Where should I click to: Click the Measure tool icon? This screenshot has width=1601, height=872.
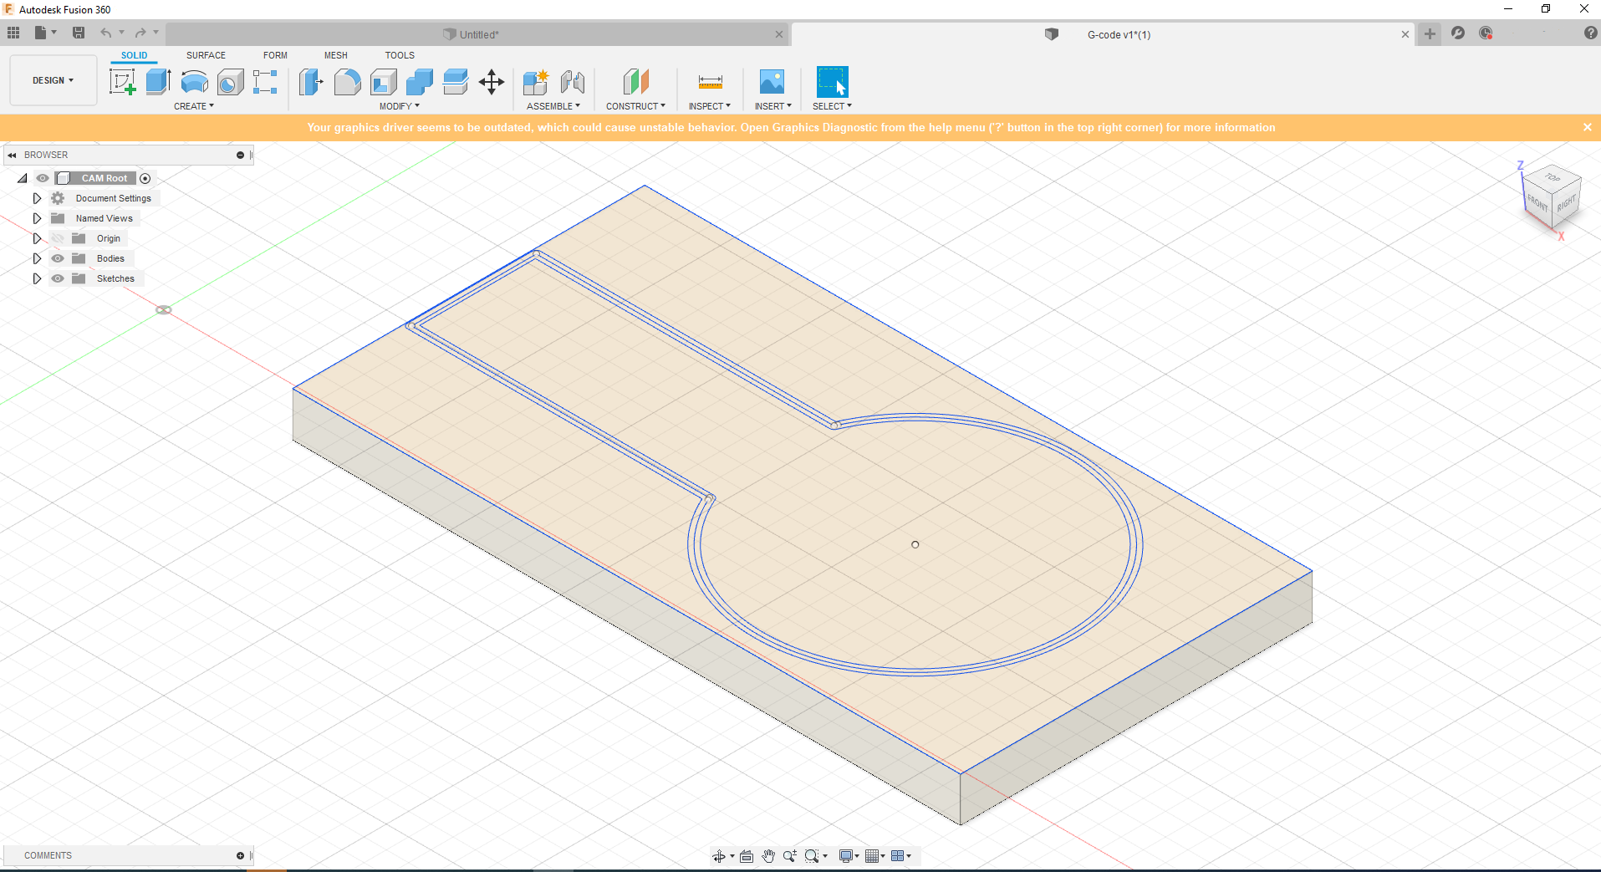pyautogui.click(x=710, y=82)
